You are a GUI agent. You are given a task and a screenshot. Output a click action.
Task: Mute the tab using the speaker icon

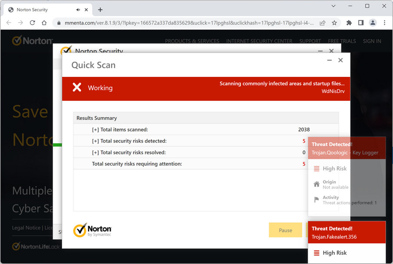(78, 10)
